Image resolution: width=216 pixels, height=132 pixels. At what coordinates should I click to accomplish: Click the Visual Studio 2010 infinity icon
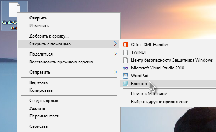pos(125,68)
